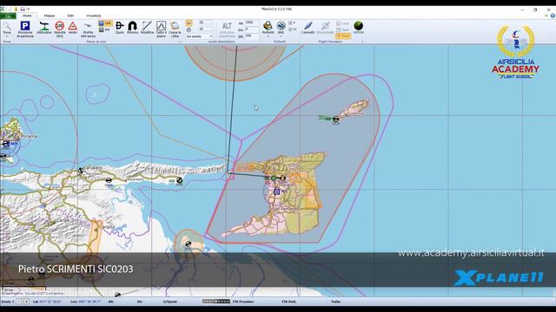Open the green File menu
This screenshot has height=312, width=556.
point(8,16)
